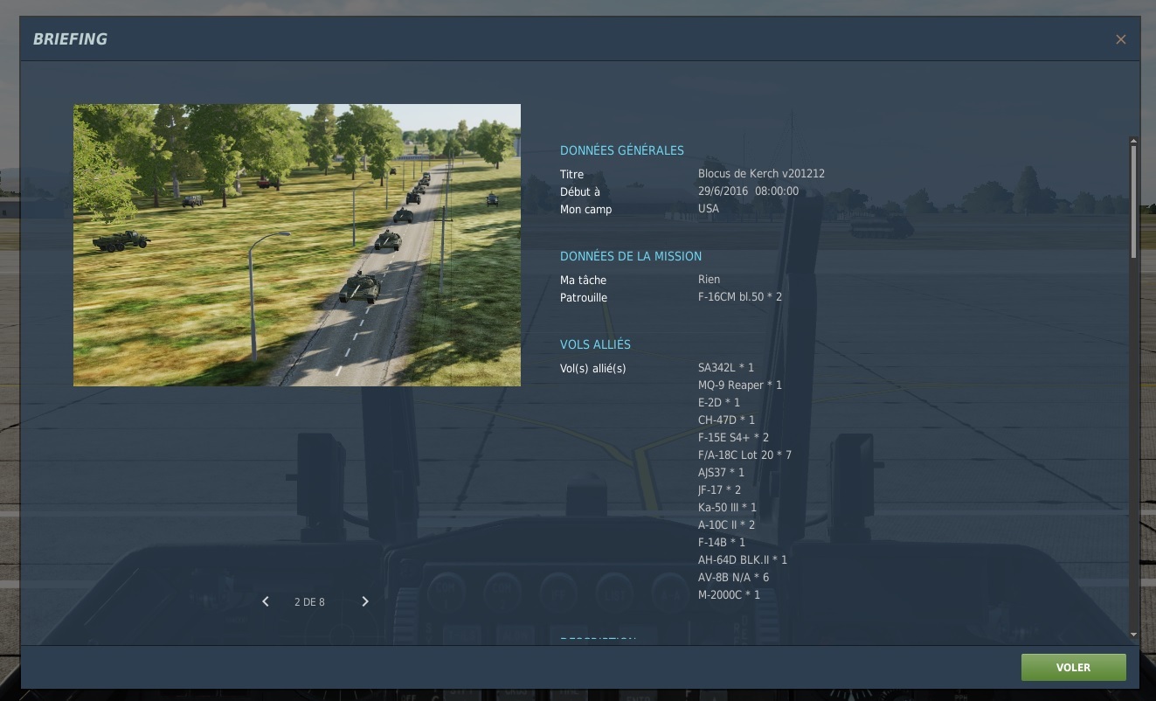Click the scrollbar down arrow

point(1133,635)
